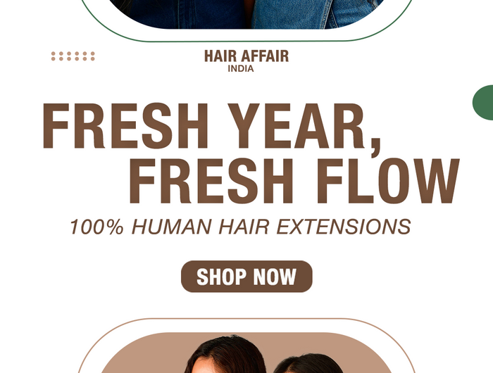Click the right woman's head in bottom photo

click(310, 363)
